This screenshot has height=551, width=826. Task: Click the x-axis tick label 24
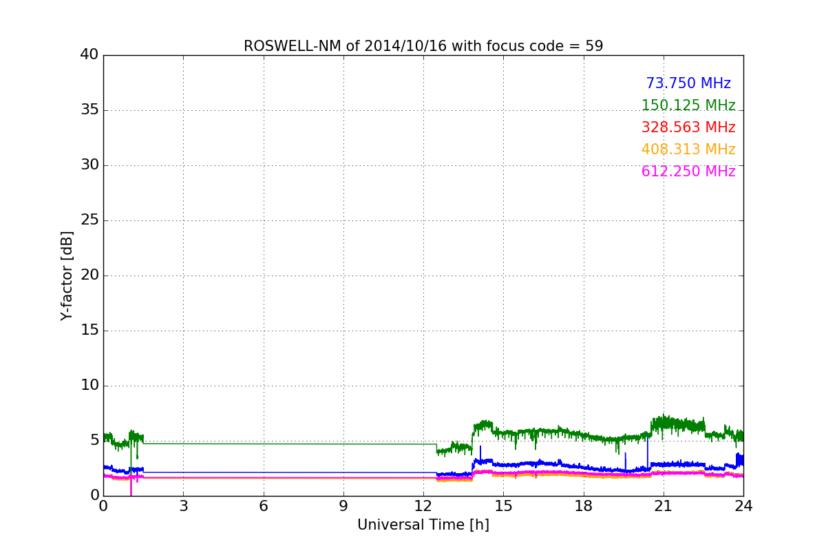[x=743, y=506]
